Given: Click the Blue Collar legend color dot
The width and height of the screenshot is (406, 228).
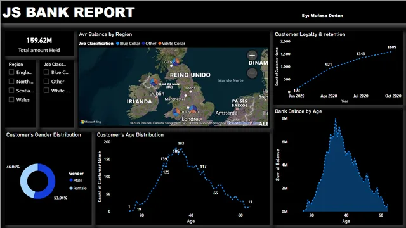Looking at the screenshot, I should tap(117, 44).
